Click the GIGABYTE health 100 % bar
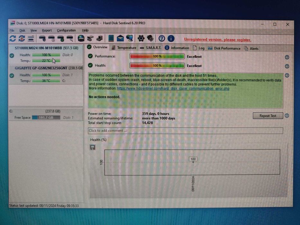 coord(46,75)
